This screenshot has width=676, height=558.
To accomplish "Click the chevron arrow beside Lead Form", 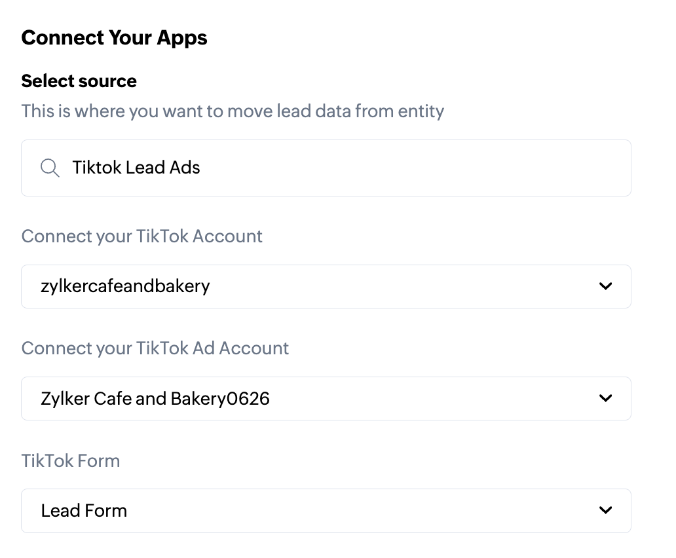I will point(606,510).
